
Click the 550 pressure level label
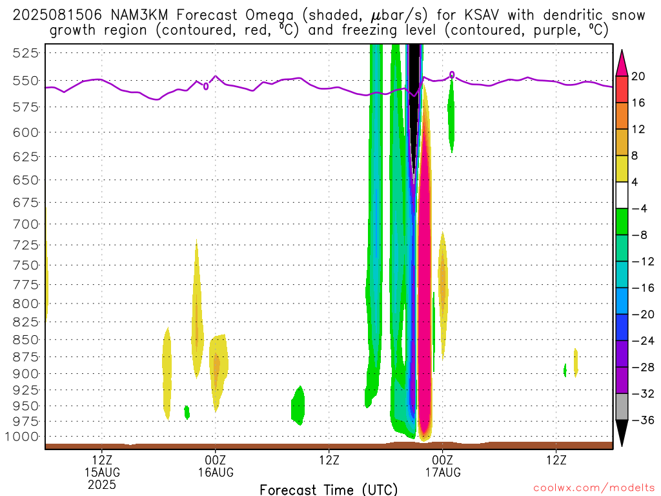[x=25, y=81]
